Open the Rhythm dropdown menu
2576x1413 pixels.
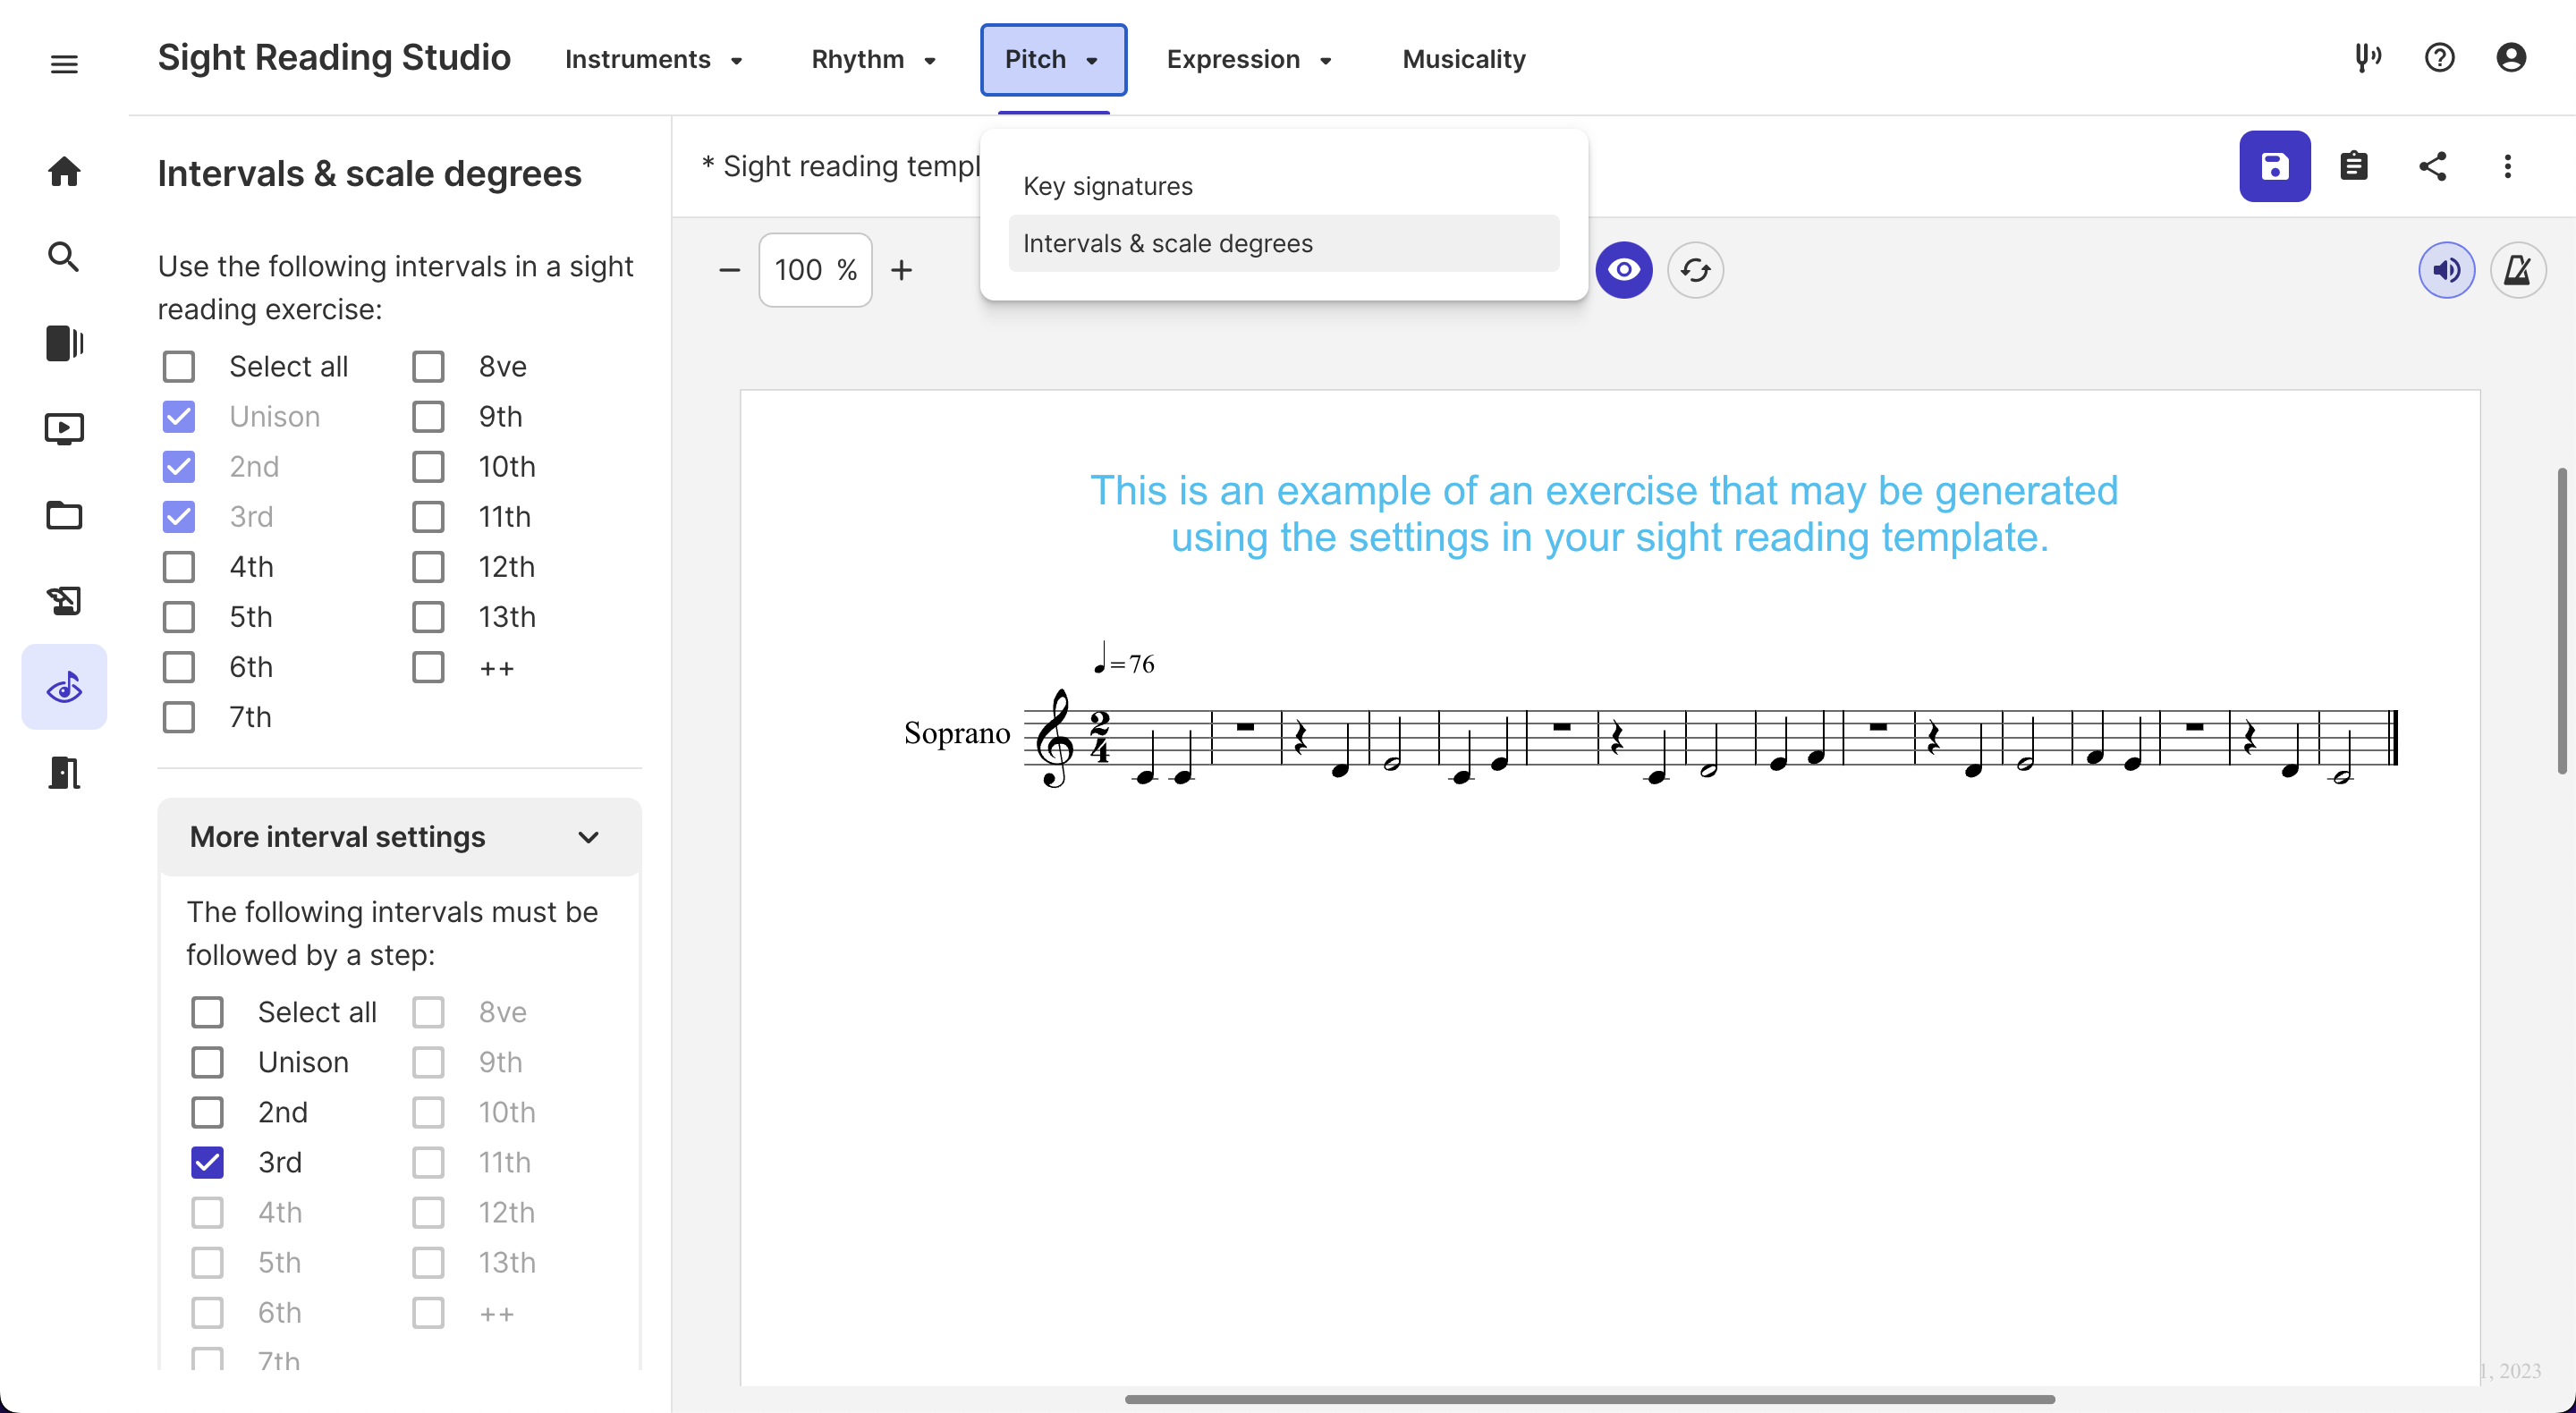coord(873,59)
